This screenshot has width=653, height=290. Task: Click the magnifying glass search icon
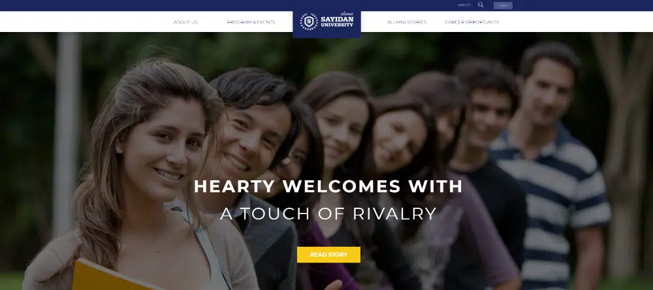point(481,5)
